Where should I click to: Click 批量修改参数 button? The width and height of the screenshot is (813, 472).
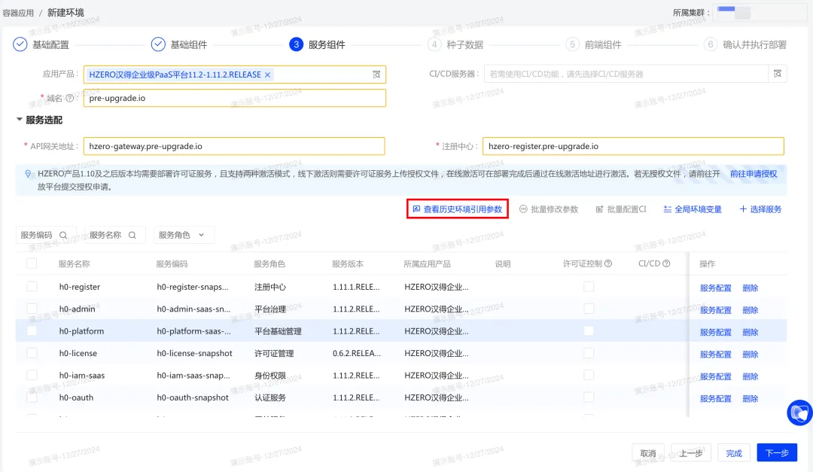549,209
